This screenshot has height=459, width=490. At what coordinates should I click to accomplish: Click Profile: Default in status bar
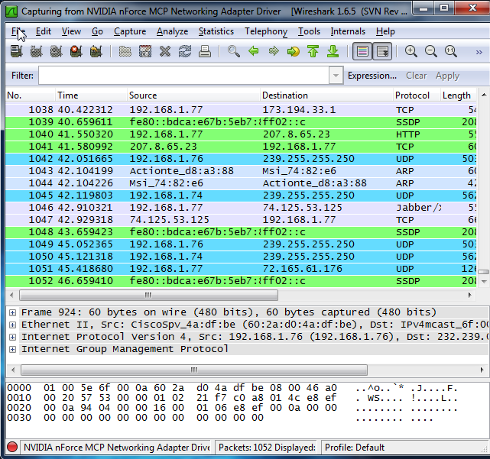(355, 448)
